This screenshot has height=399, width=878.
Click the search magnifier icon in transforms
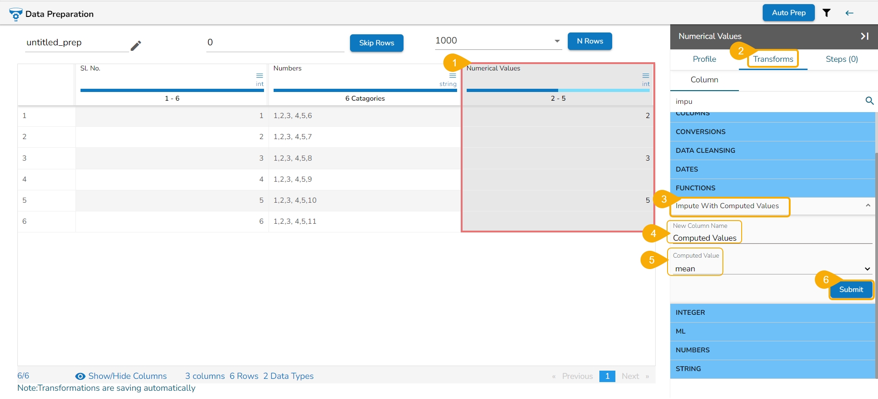pyautogui.click(x=869, y=101)
